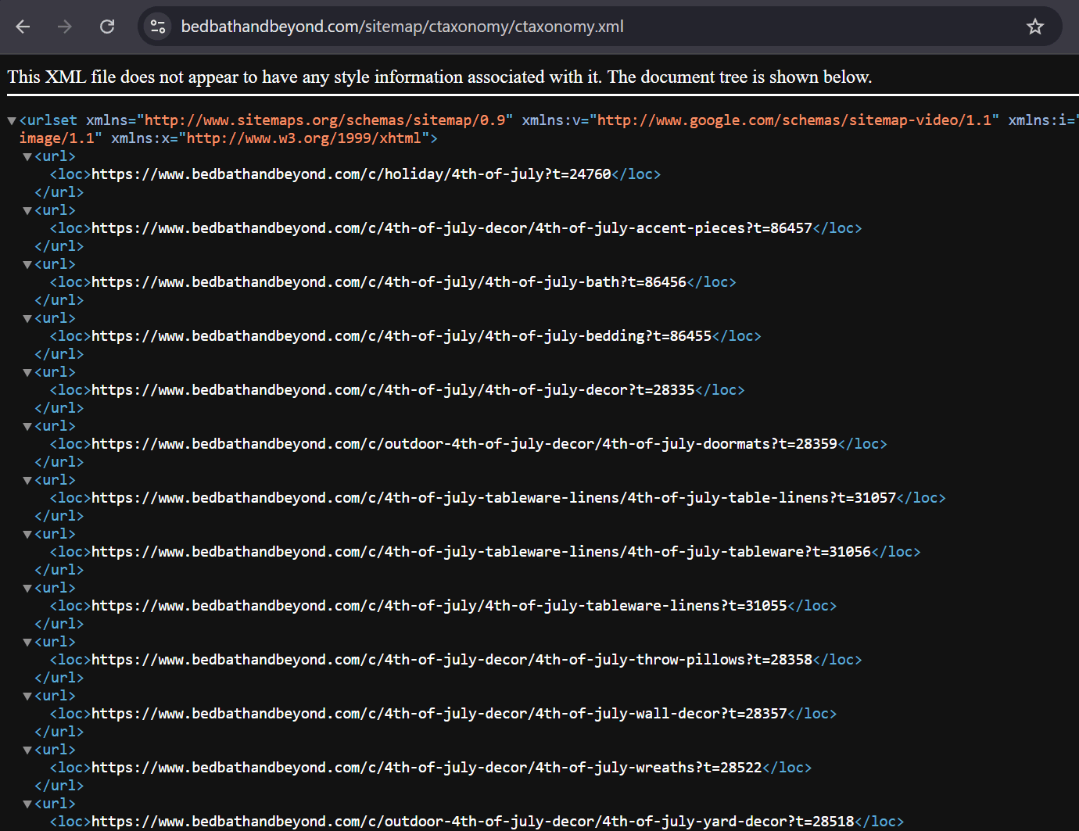The image size is (1079, 831).
Task: Focus the address bar URL
Action: (403, 27)
